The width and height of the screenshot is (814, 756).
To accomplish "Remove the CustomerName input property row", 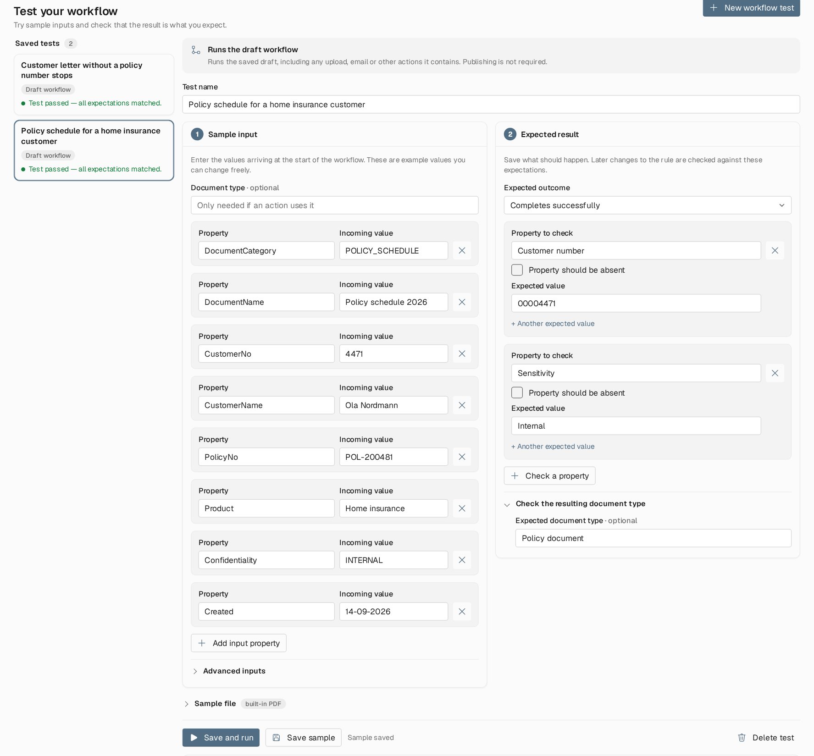I will click(x=462, y=405).
